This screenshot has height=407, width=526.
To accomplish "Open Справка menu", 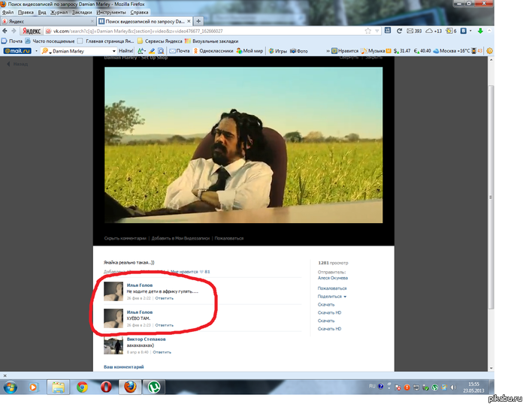I will point(139,13).
